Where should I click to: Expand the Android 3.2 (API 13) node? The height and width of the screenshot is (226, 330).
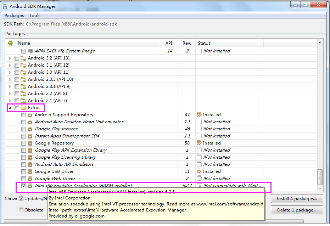[10, 58]
